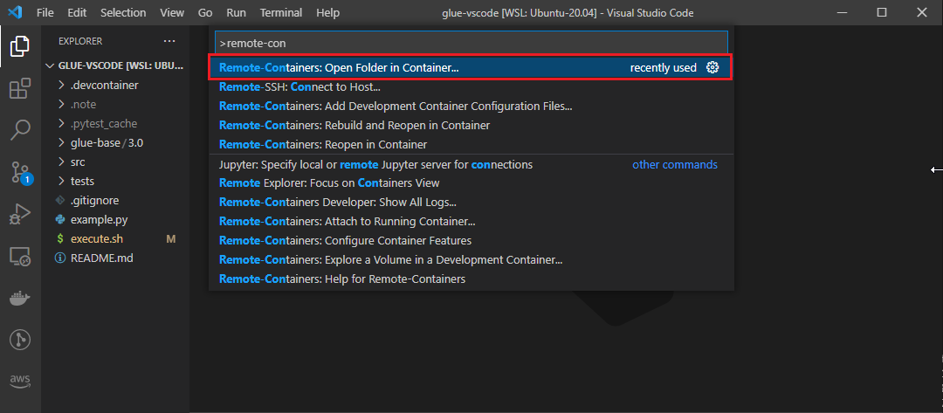Screen dimensions: 943x413
Task: Expand the src folder
Action: click(78, 162)
